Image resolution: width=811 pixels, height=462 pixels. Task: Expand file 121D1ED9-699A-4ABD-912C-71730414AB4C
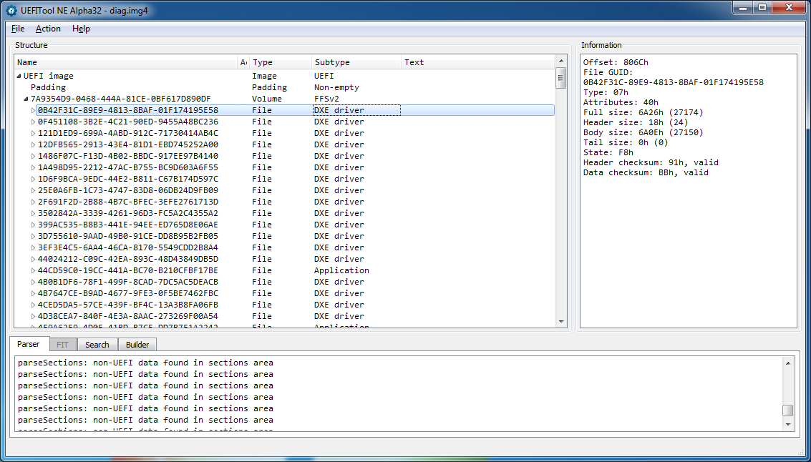point(33,133)
